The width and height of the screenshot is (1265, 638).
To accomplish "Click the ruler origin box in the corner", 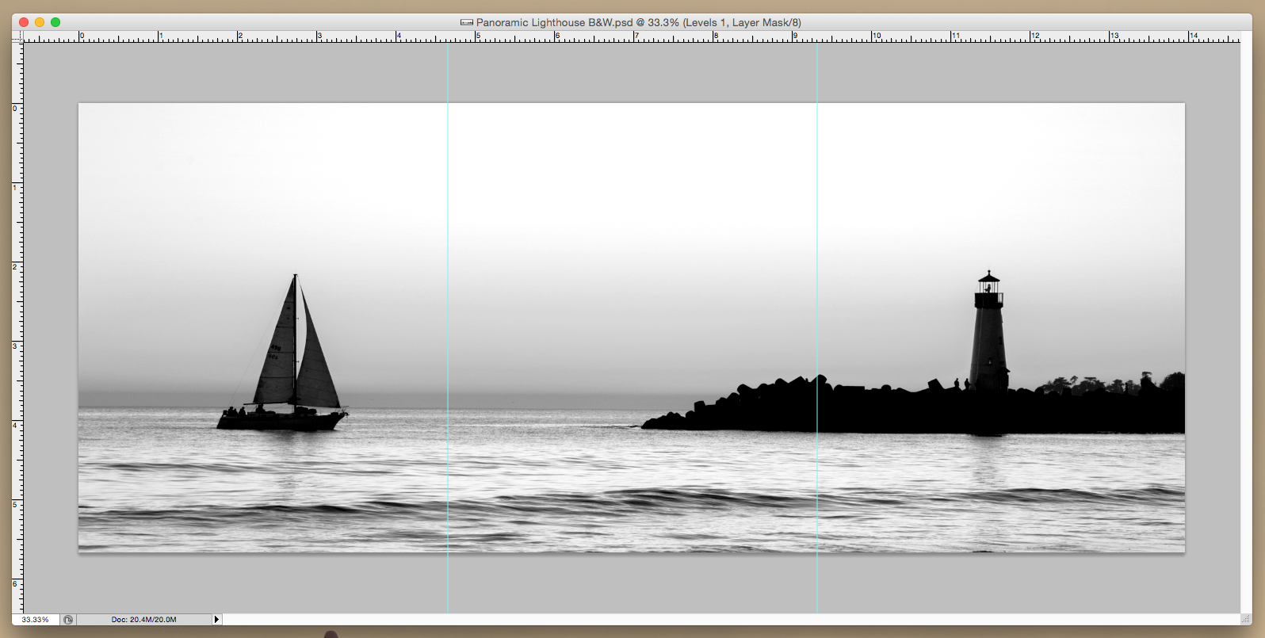I will [x=17, y=36].
